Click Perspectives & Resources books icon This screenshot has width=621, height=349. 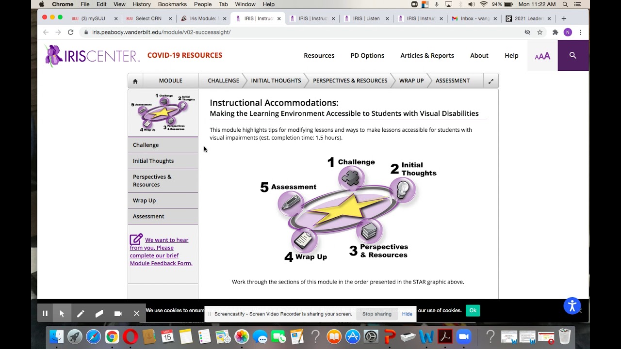click(x=369, y=231)
